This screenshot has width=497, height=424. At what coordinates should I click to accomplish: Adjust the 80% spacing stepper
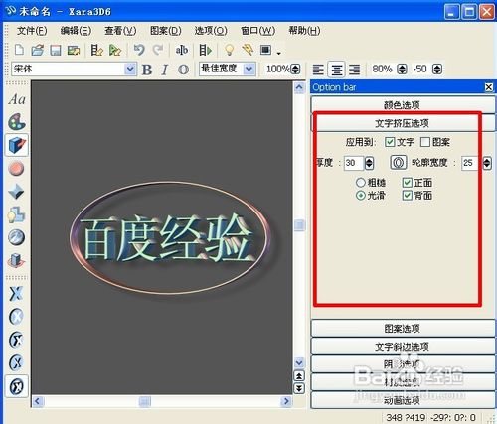pyautogui.click(x=402, y=69)
